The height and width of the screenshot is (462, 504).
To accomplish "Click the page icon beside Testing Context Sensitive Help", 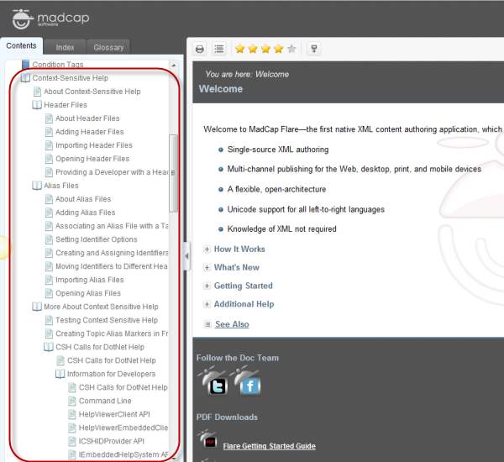I will pyautogui.click(x=49, y=320).
